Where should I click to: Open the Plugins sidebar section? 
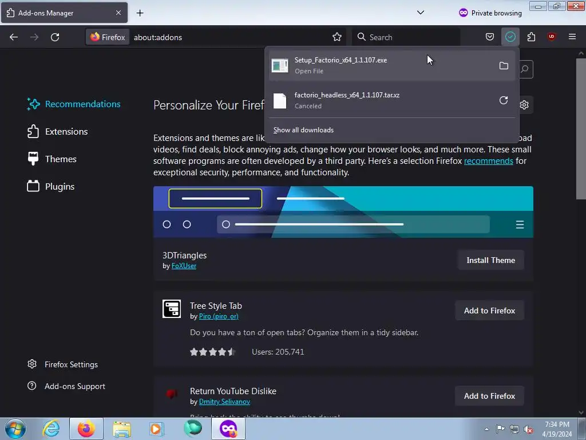[51, 186]
